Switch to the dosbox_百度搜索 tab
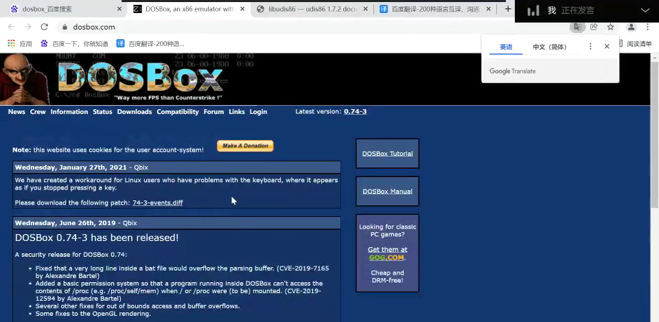 pyautogui.click(x=63, y=9)
